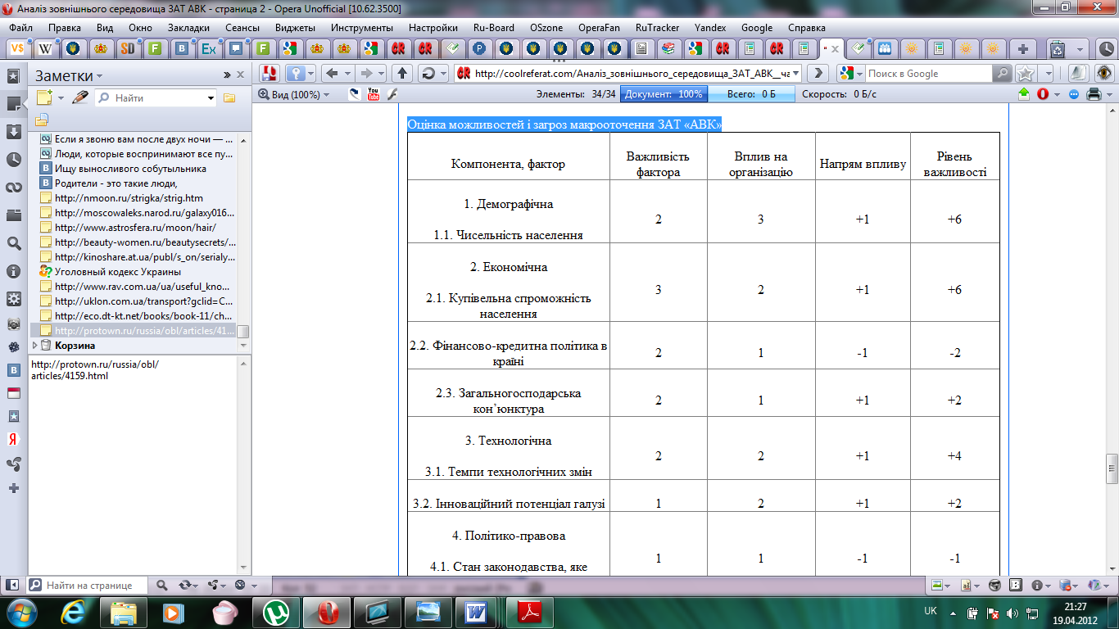Viewport: 1119px width, 629px height.
Task: Click the printer icon
Action: 1093,94
